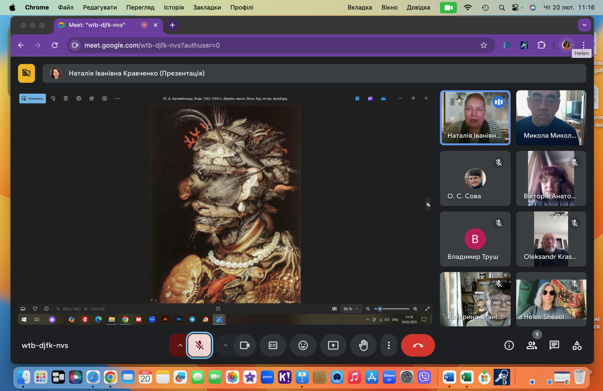The image size is (603, 391).
Task: Open Finder from the Dock
Action: tap(24, 377)
